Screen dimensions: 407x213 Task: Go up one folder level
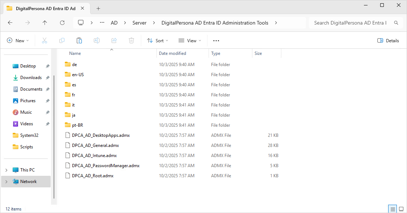[45, 23]
